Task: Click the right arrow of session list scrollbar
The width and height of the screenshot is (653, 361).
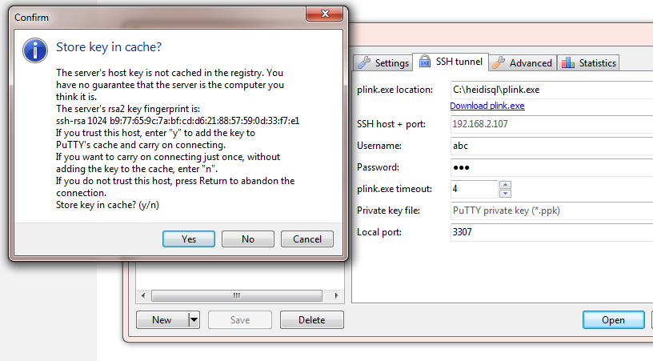Action: pyautogui.click(x=336, y=295)
